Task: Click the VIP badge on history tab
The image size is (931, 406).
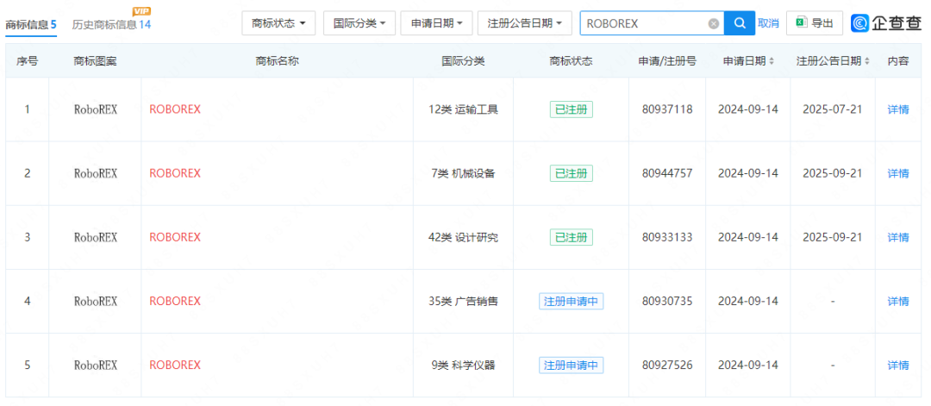Action: click(142, 11)
